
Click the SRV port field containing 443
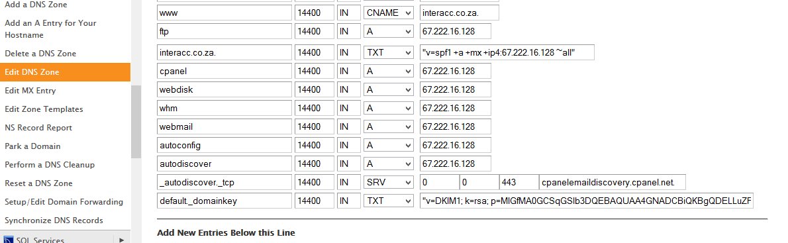[x=518, y=182]
